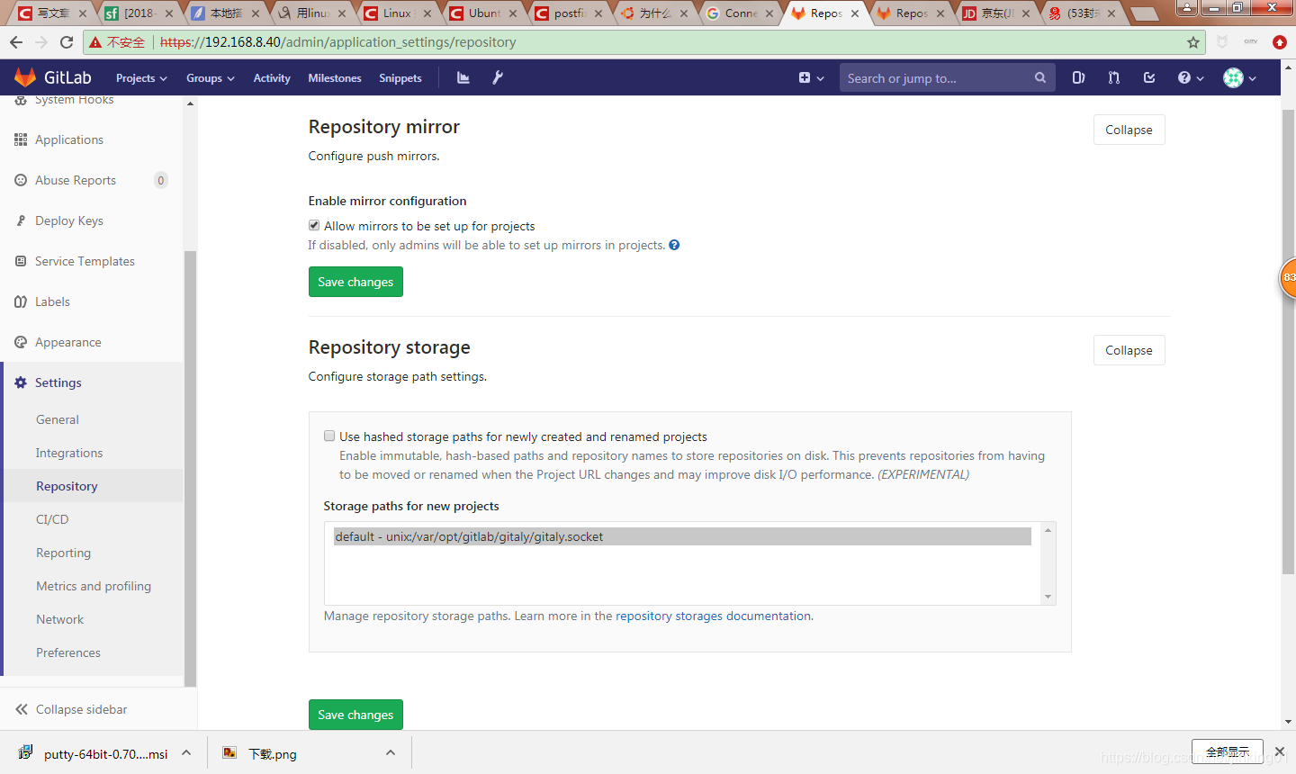Click the sidebar scrollbar thumb
The image size is (1296, 774).
coord(190,468)
